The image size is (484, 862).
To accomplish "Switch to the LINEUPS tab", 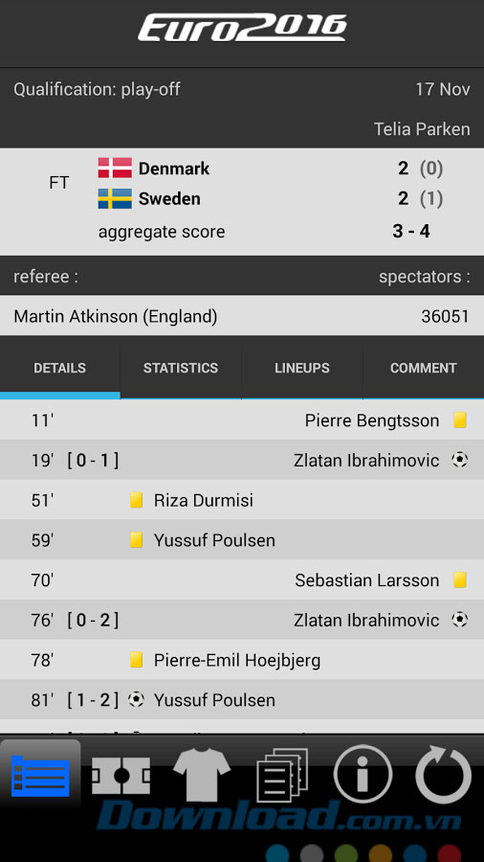I will tap(302, 368).
